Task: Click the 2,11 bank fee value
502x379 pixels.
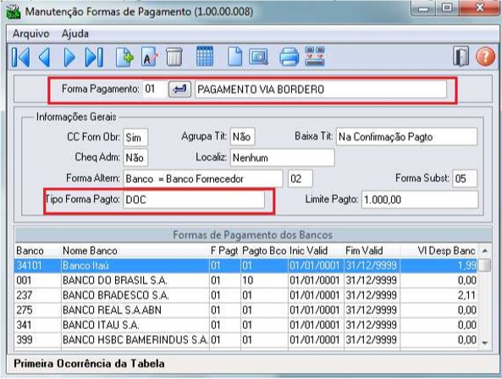Action: (x=466, y=295)
